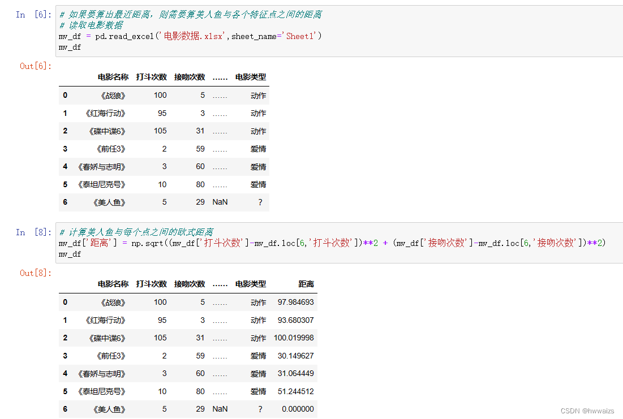Viewport: 623px width, 419px height.
Task: Click the trailing mv_df line in cell 8
Action: tap(70, 254)
